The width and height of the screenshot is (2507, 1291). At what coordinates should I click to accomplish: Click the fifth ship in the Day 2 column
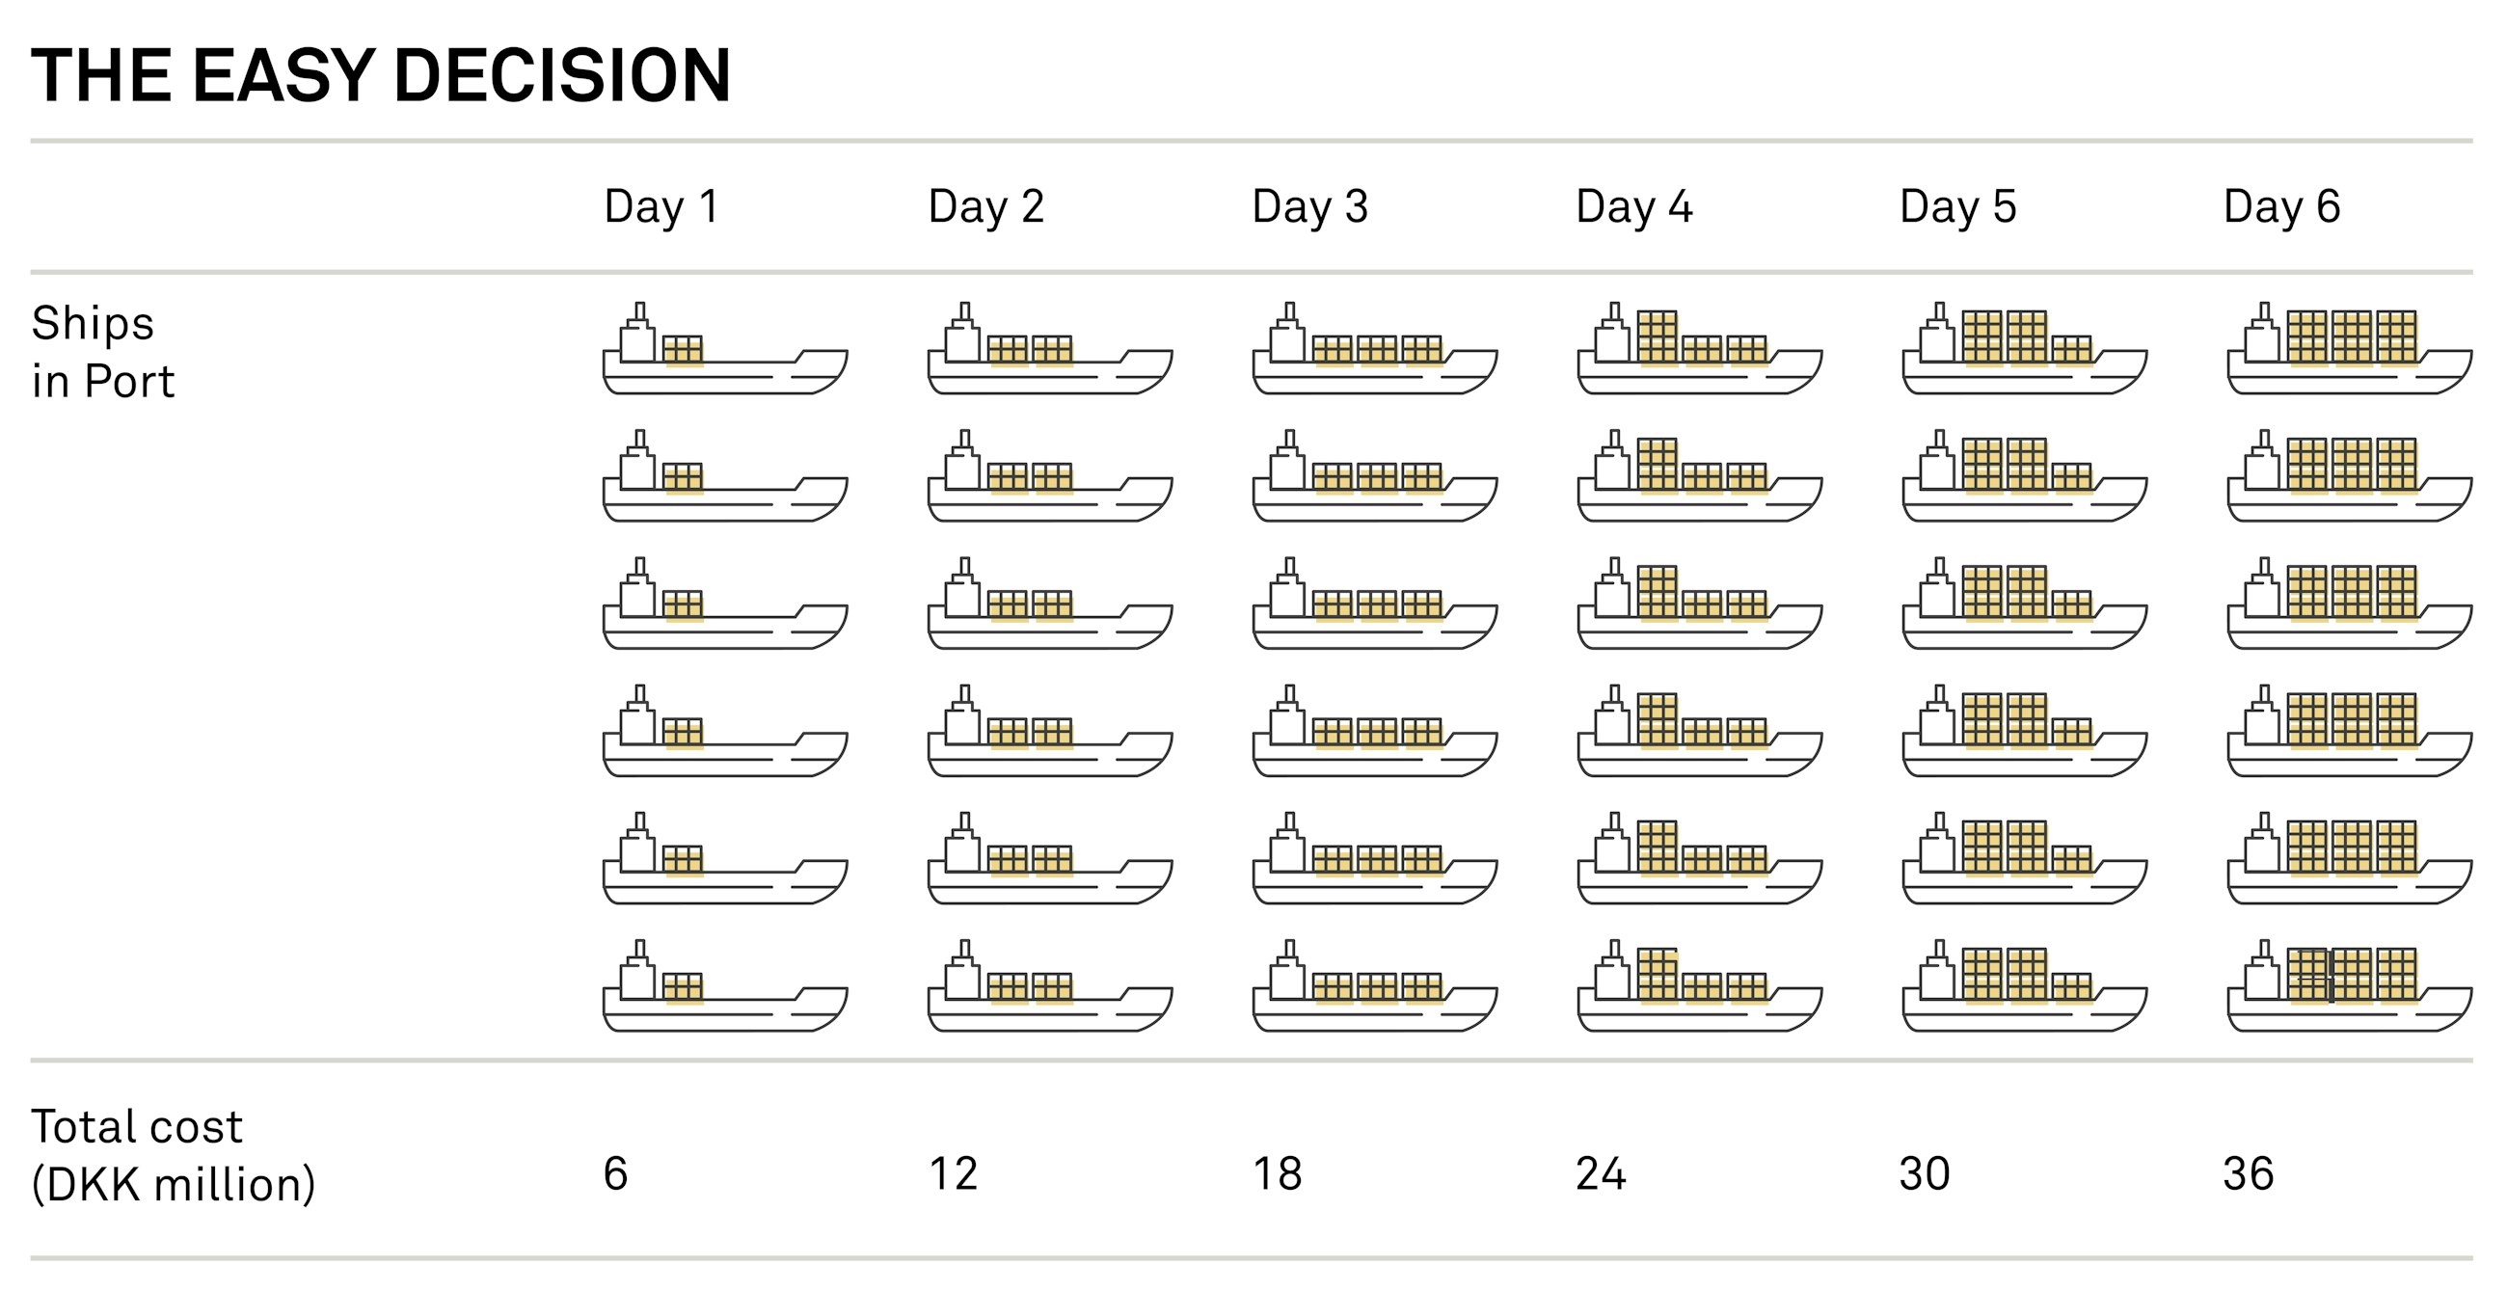click(x=1050, y=860)
